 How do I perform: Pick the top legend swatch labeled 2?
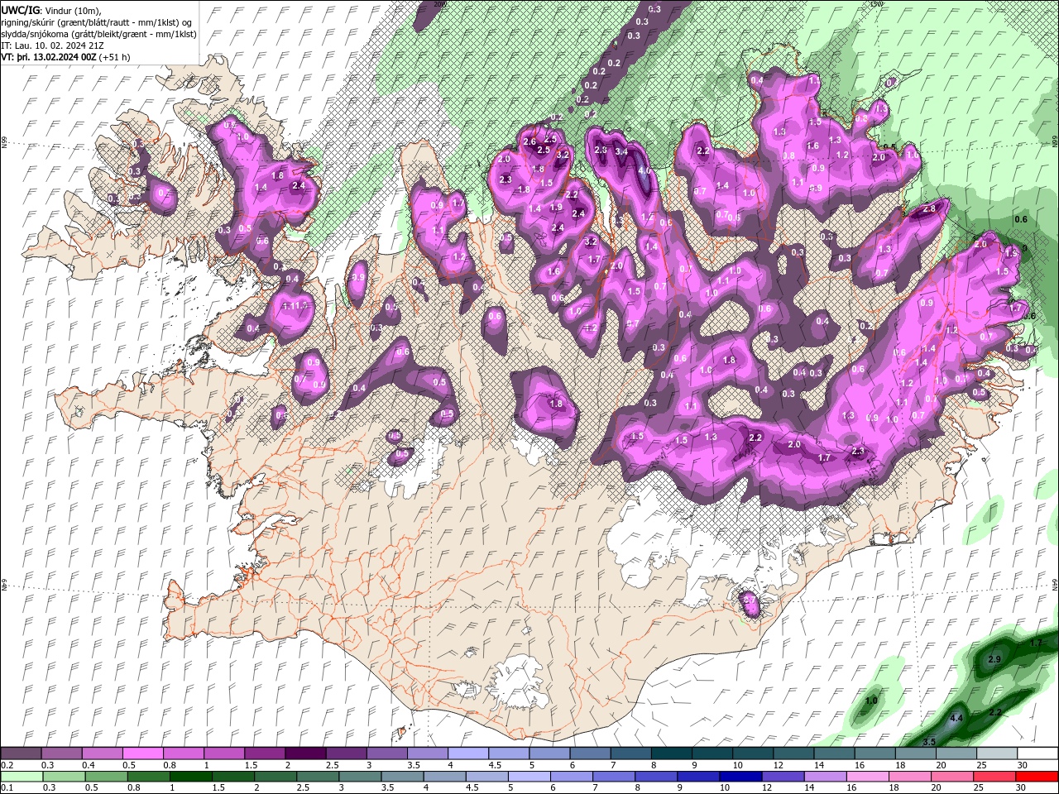click(x=304, y=754)
